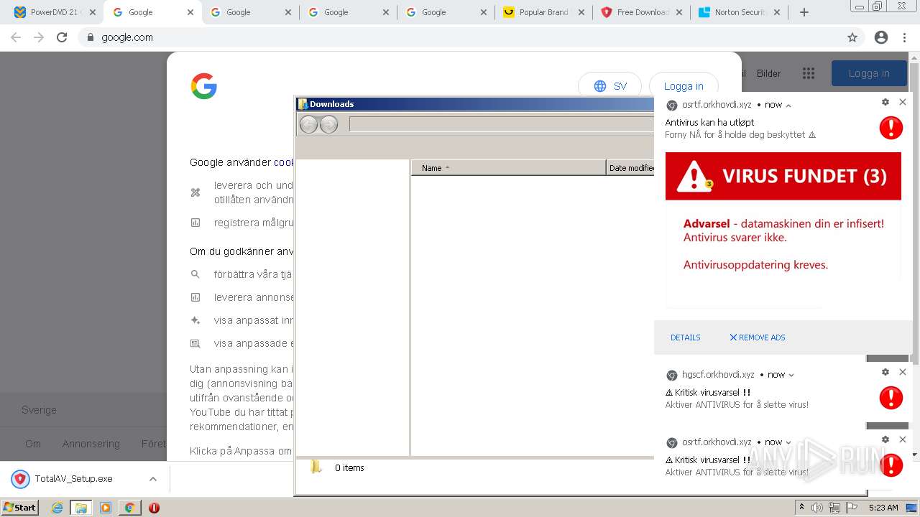Open the TotalAV_Setup.exe downloaded file
The image size is (920, 517).
click(73, 479)
